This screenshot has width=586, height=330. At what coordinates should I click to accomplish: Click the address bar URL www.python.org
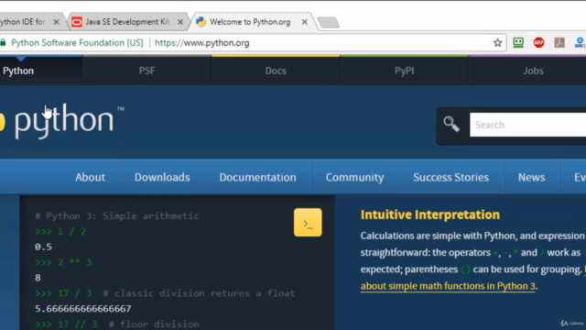coord(201,43)
